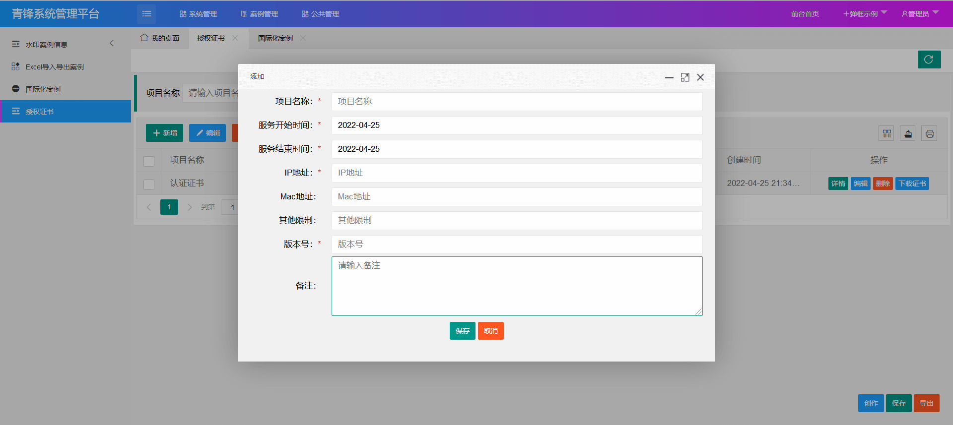This screenshot has height=425, width=953.
Task: Select 授权证书 sidebar item
Action: (x=66, y=111)
